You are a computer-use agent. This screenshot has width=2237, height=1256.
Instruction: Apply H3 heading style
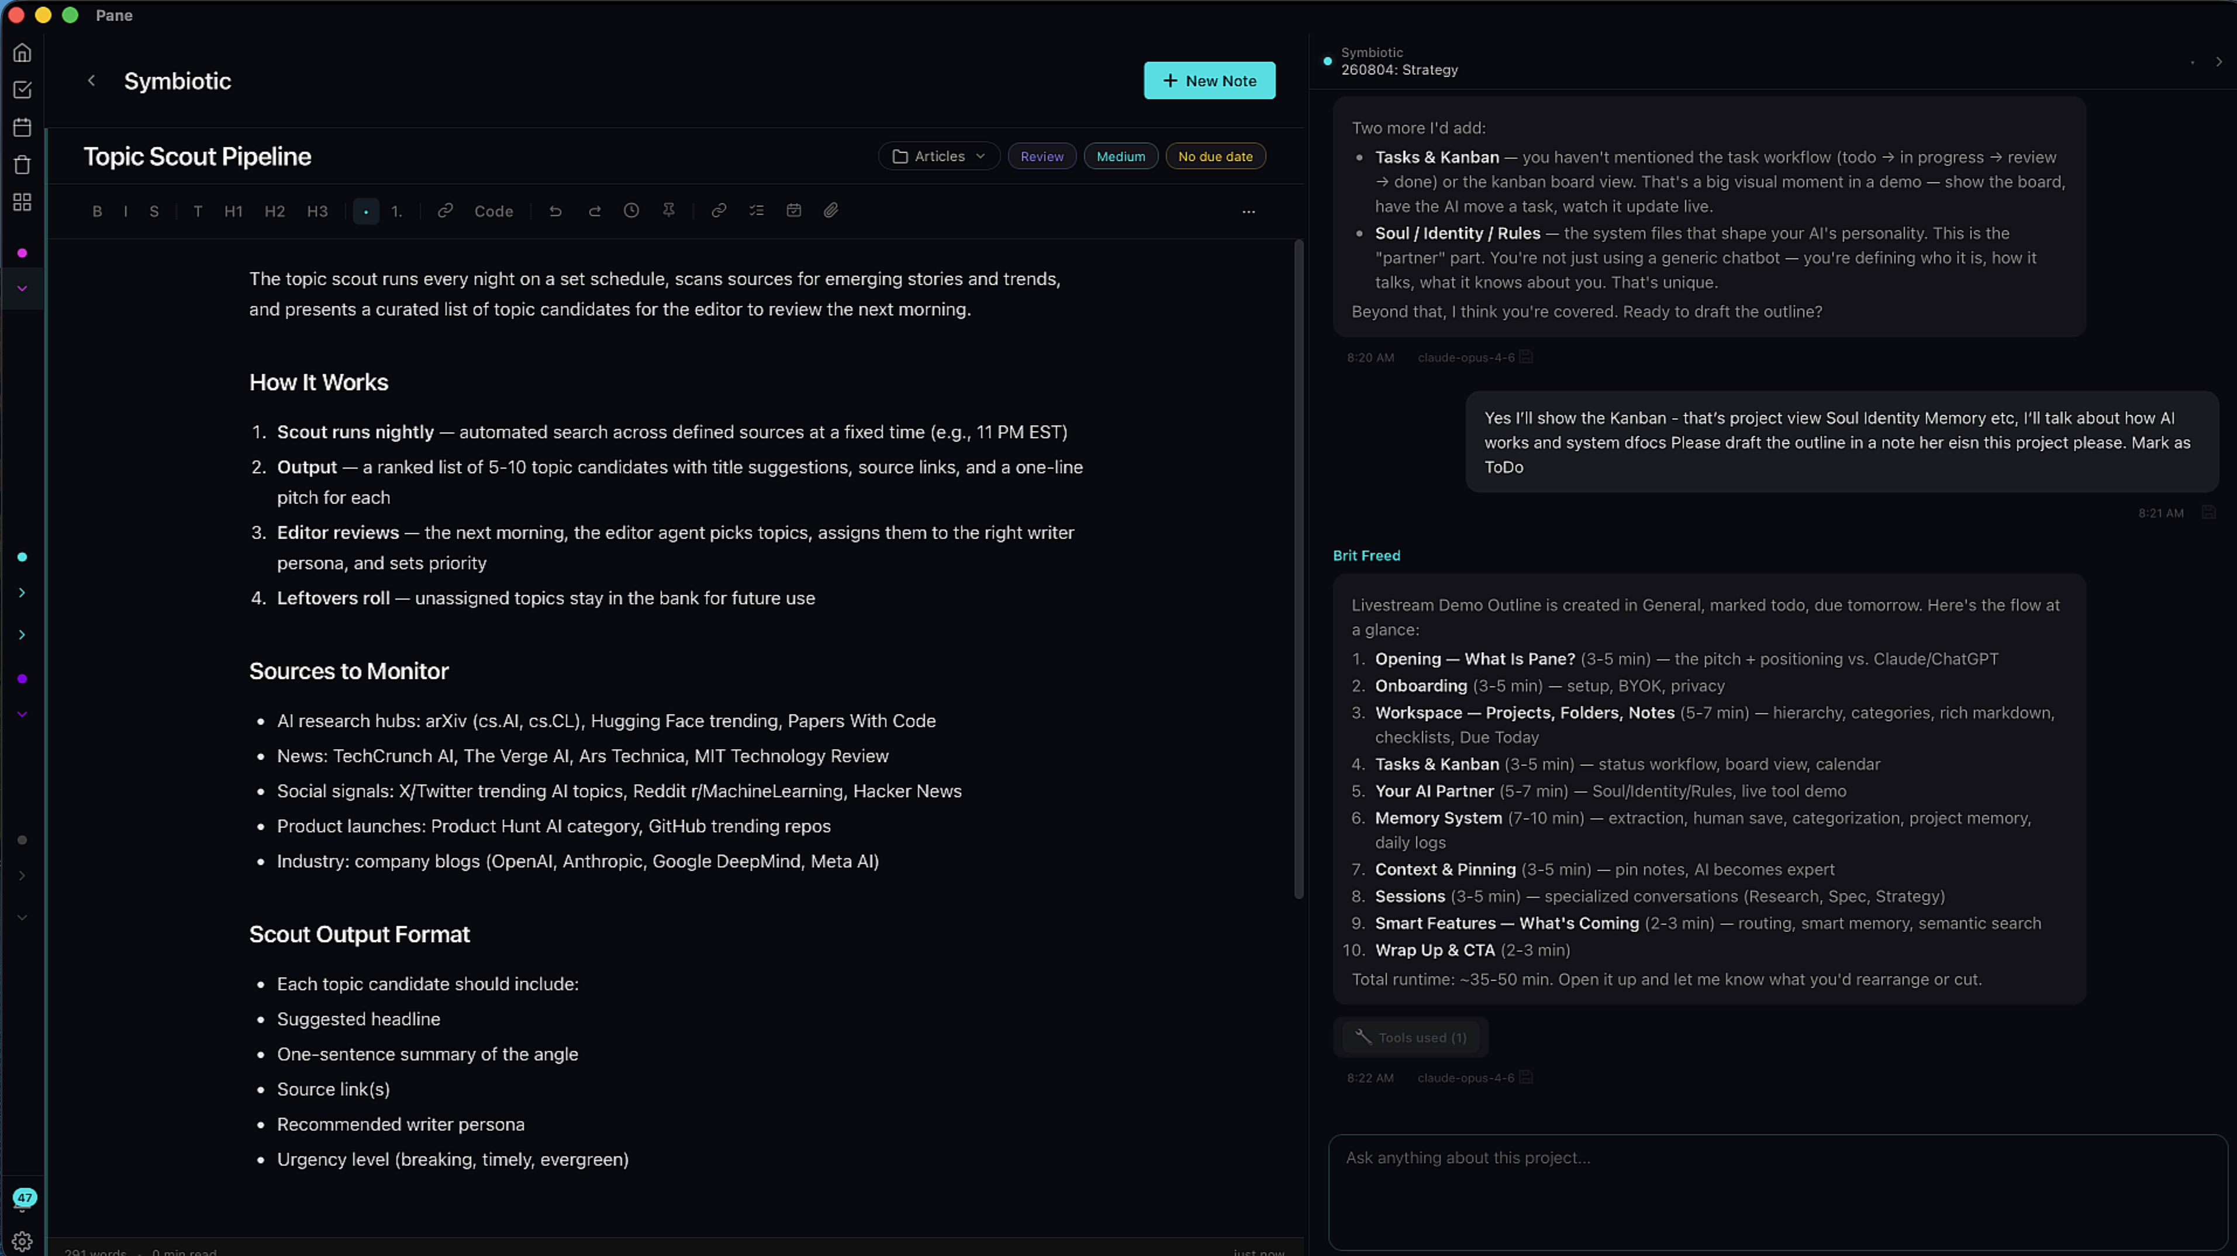[x=317, y=211]
